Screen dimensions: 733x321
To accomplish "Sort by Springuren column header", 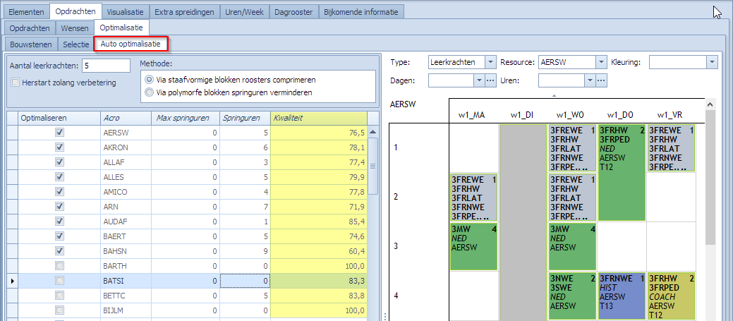I will coord(245,119).
